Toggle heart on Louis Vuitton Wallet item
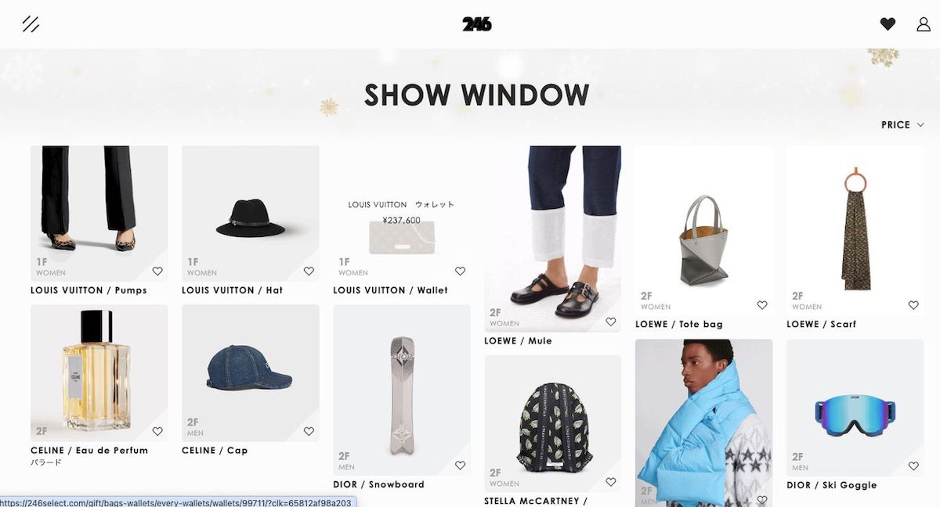 [x=460, y=271]
